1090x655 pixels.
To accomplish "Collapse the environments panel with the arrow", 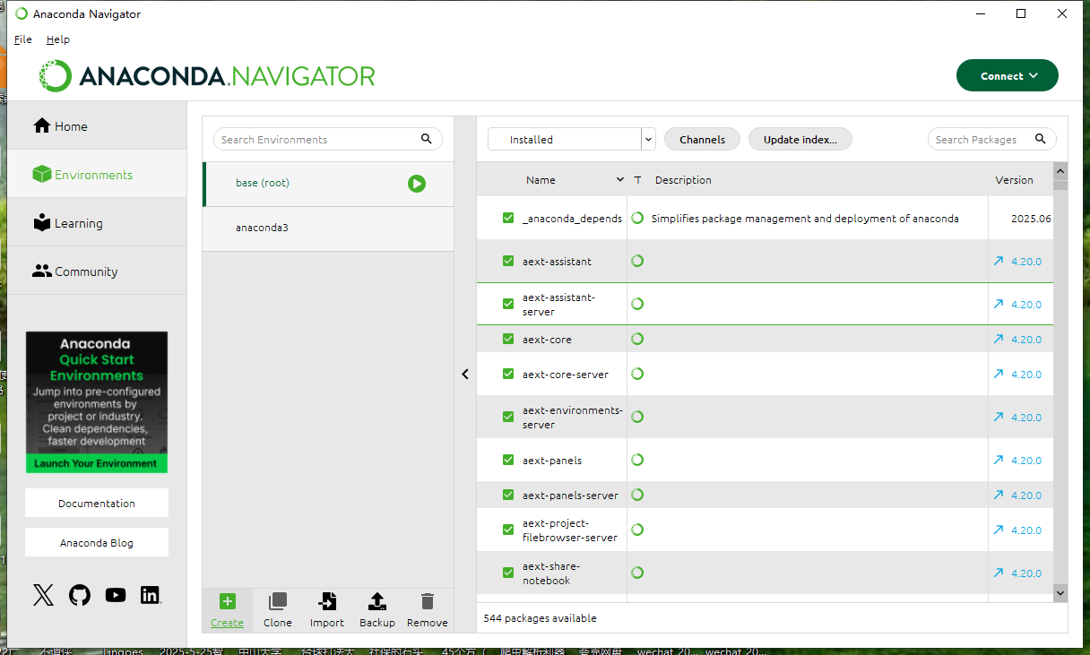I will 465,375.
